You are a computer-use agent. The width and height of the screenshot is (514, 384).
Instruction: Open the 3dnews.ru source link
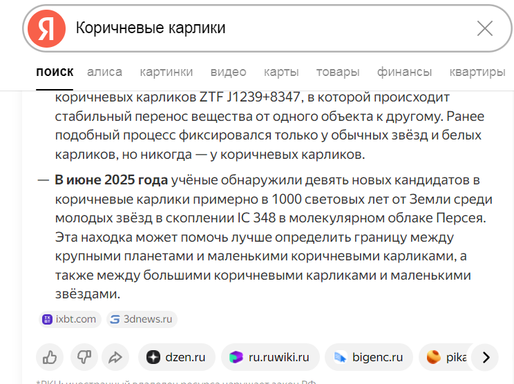point(142,319)
